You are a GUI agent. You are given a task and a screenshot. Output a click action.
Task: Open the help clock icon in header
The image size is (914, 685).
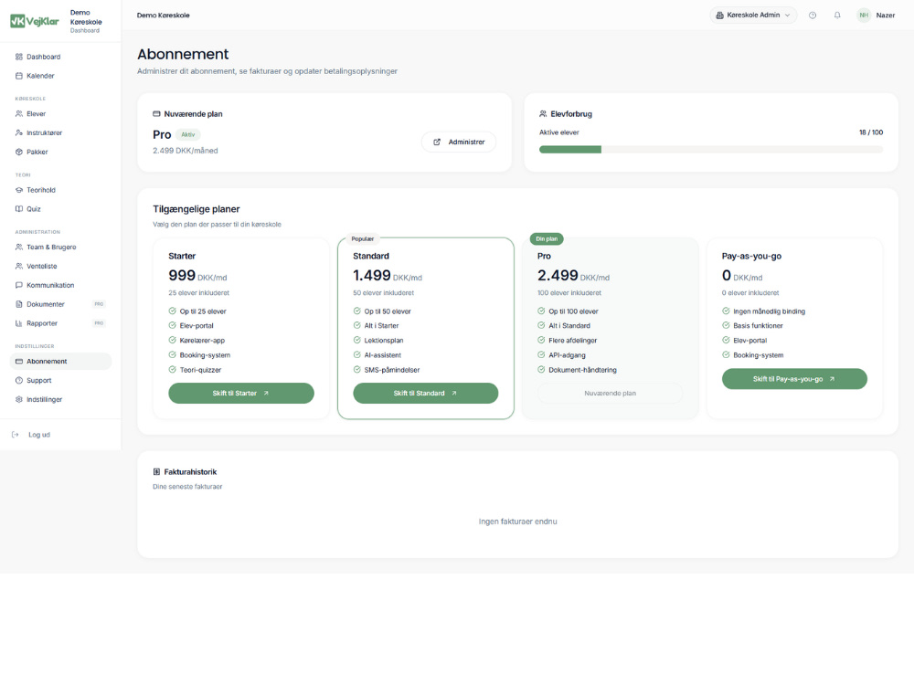[812, 16]
